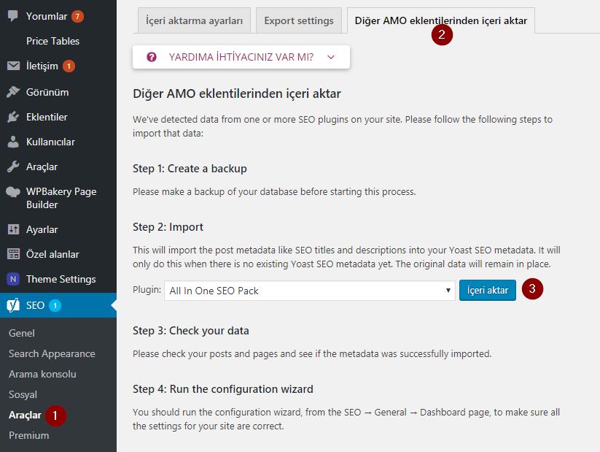Go to Arama konsolu submenu
600x452 pixels.
click(x=42, y=374)
